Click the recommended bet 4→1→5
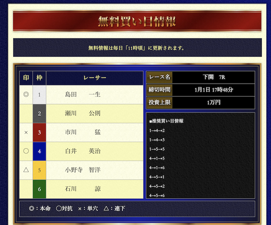Viewport: 271px width, 225px height. tap(157, 158)
